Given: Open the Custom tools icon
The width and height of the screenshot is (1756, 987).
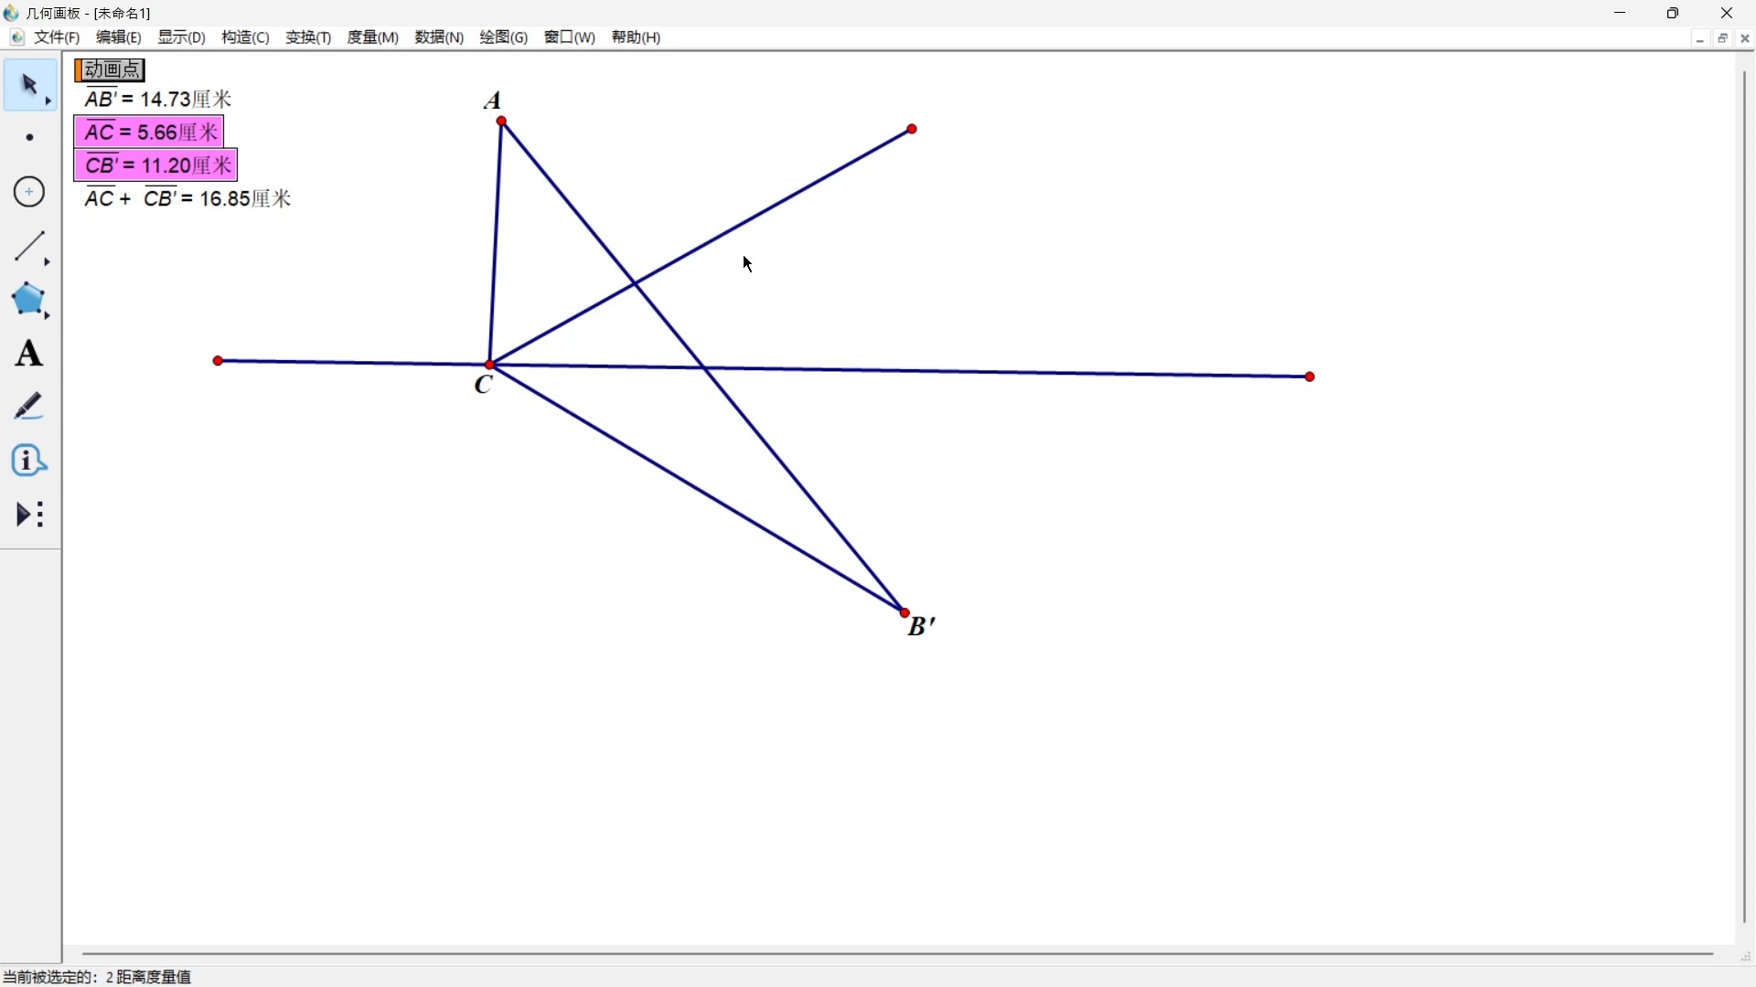Looking at the screenshot, I should (x=30, y=515).
